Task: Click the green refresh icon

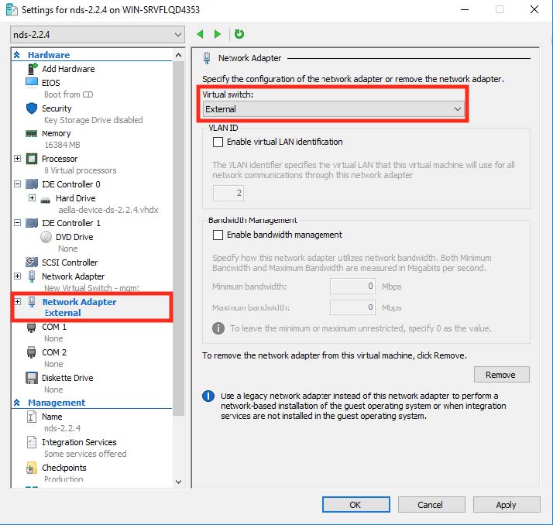Action: (239, 34)
